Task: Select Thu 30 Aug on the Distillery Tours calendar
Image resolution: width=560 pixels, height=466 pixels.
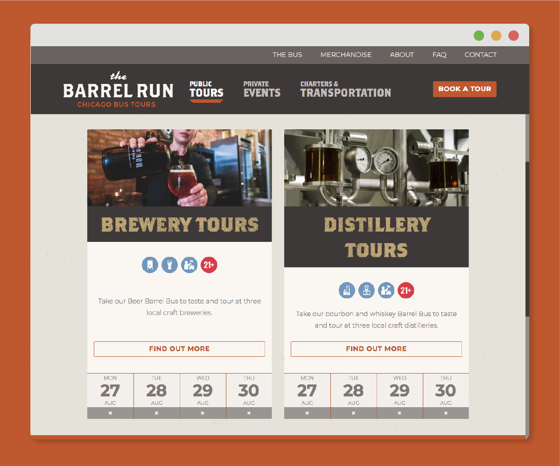Action: click(445, 390)
